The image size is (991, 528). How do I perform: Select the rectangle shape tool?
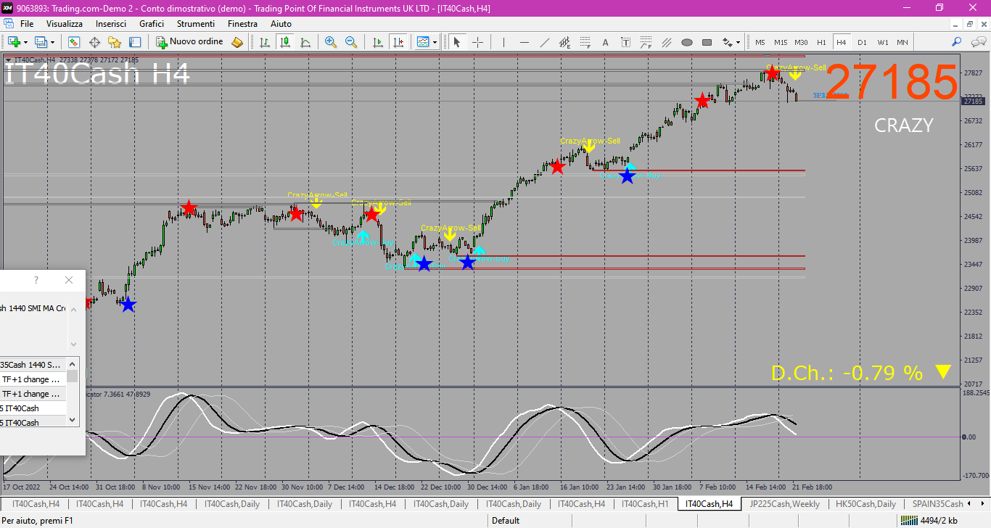707,42
